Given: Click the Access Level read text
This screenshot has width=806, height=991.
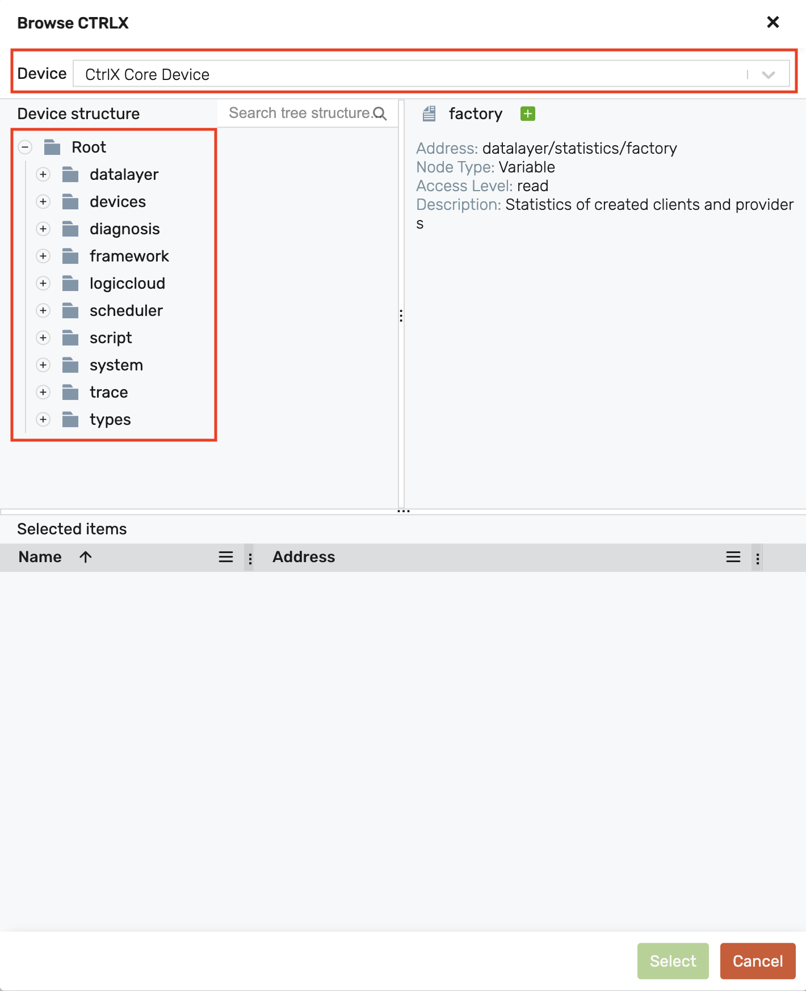Looking at the screenshot, I should click(482, 186).
